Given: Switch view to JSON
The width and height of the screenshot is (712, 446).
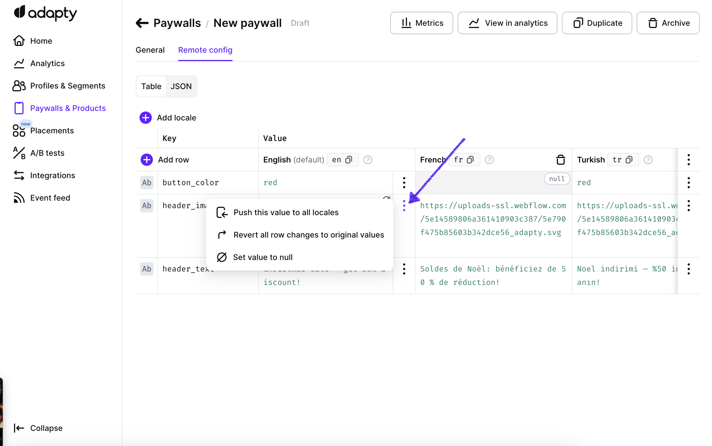Looking at the screenshot, I should [181, 86].
